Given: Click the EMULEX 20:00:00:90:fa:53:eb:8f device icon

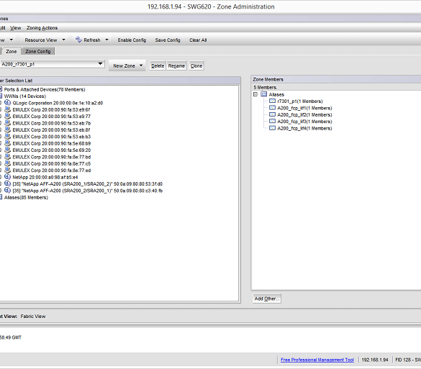Looking at the screenshot, I should pyautogui.click(x=8, y=130).
